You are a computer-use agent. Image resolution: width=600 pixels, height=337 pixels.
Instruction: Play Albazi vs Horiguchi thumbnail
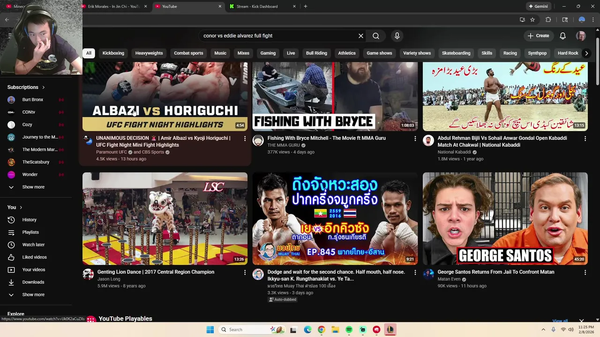(165, 96)
